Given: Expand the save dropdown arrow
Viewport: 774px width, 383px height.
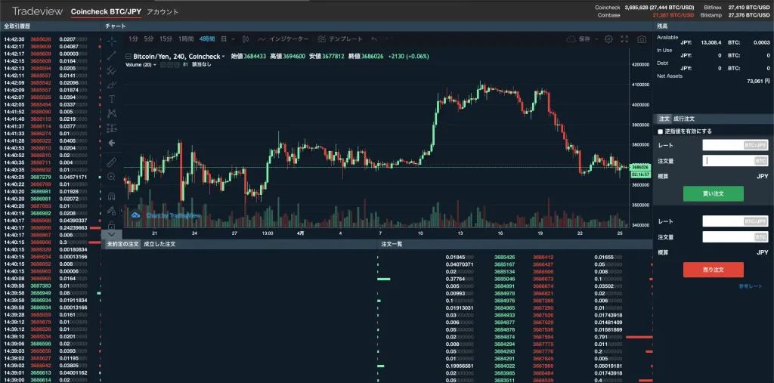Looking at the screenshot, I should click(x=596, y=39).
